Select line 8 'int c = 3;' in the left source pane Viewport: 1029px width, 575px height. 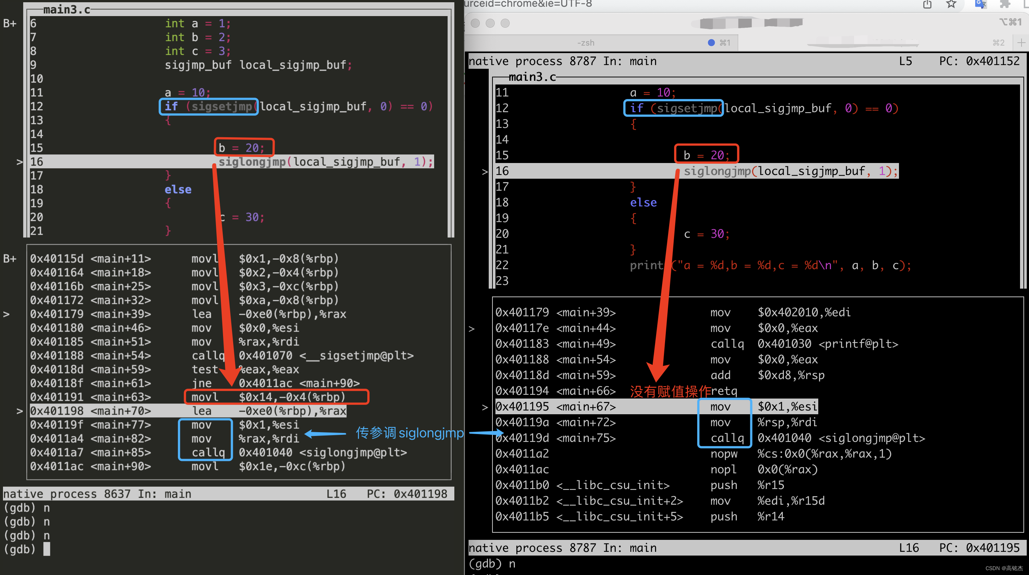(x=198, y=51)
